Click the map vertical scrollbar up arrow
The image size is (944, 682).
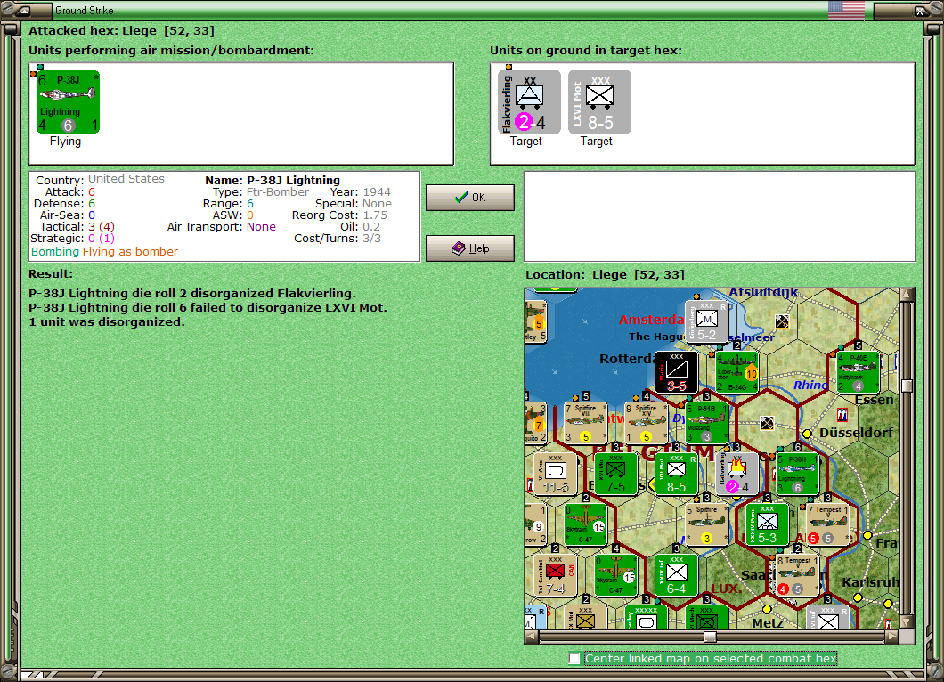tap(907, 295)
